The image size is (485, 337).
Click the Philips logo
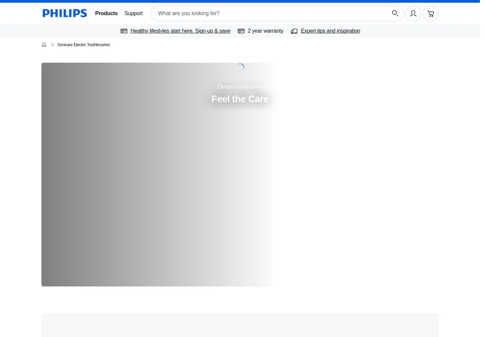tap(65, 13)
